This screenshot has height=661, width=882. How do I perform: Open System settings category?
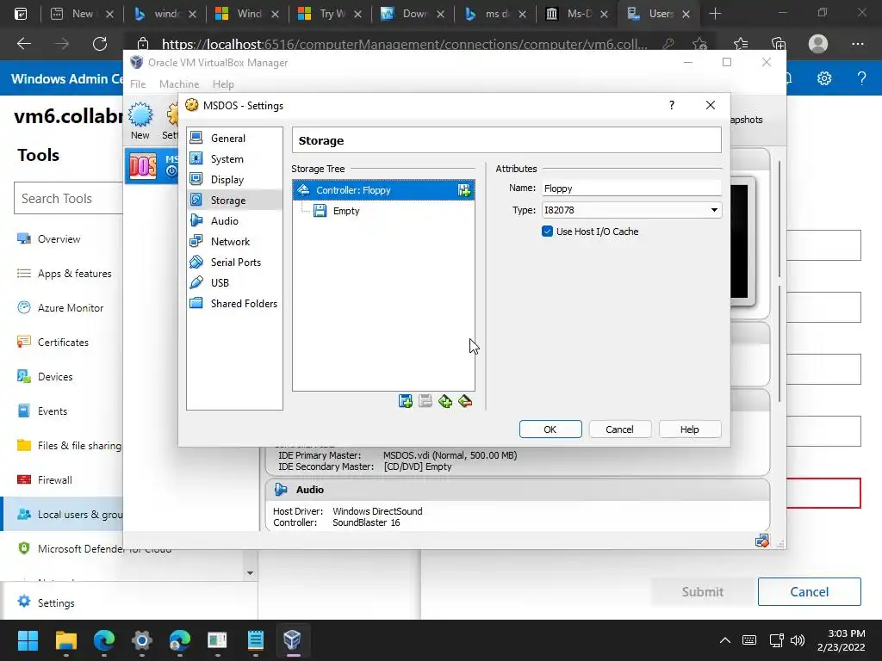[x=234, y=159]
